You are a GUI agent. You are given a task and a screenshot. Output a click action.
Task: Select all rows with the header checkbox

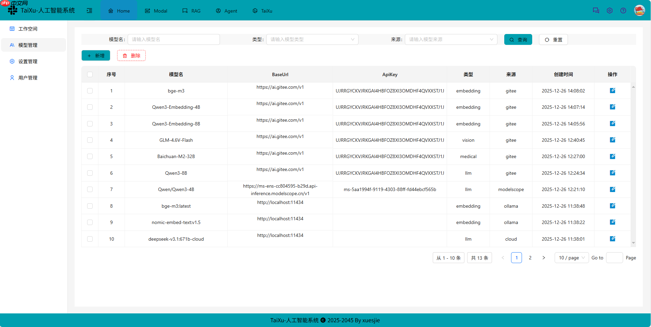click(x=90, y=74)
